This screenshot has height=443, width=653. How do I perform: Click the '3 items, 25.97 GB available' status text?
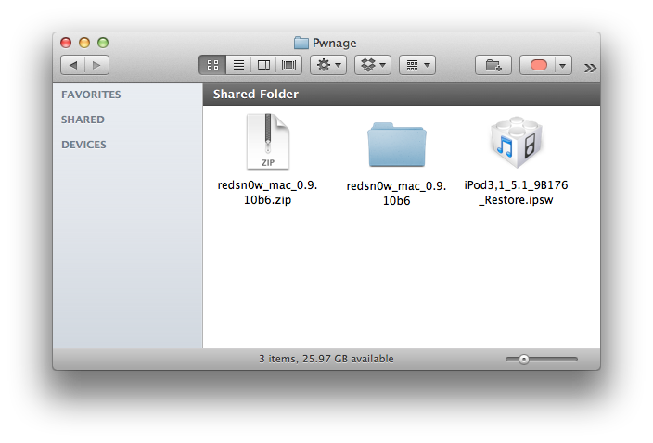pyautogui.click(x=326, y=359)
